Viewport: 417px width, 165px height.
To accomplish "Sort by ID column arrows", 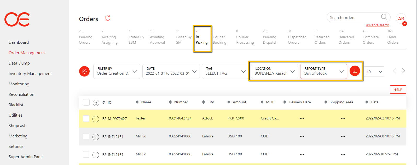I will pos(104,102).
